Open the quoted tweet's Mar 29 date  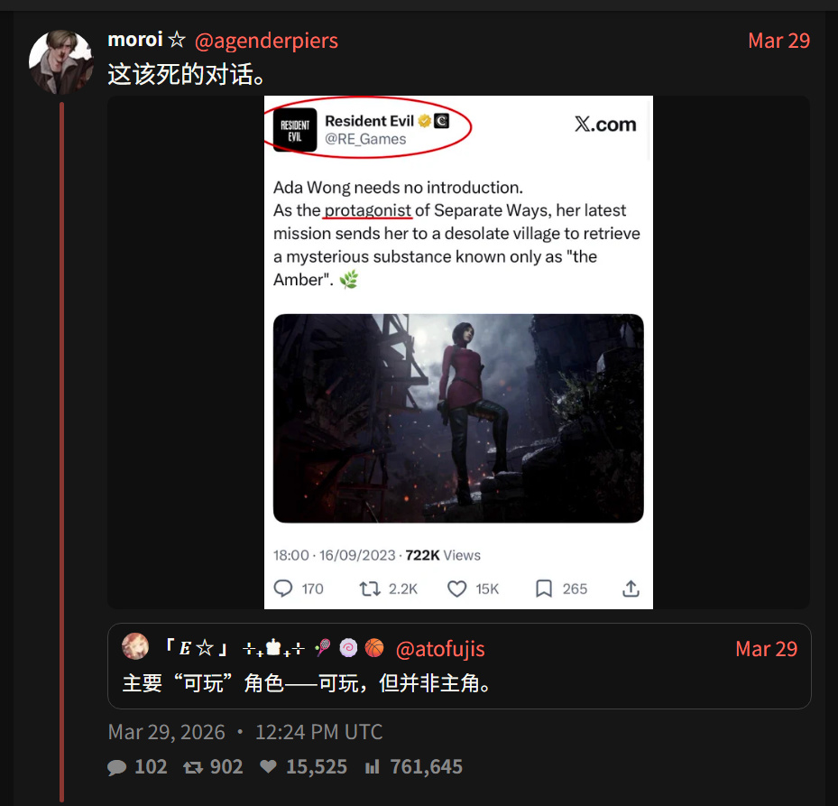tap(767, 649)
